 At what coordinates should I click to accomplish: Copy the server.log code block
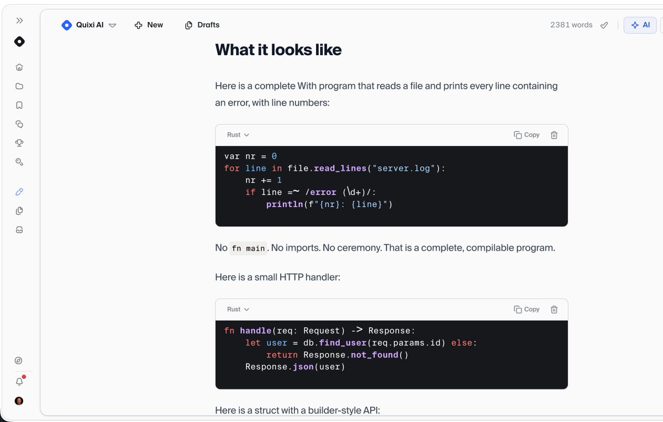click(526, 135)
